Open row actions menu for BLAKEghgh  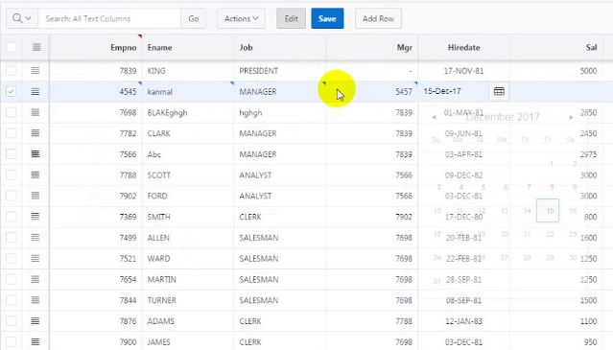click(x=35, y=112)
